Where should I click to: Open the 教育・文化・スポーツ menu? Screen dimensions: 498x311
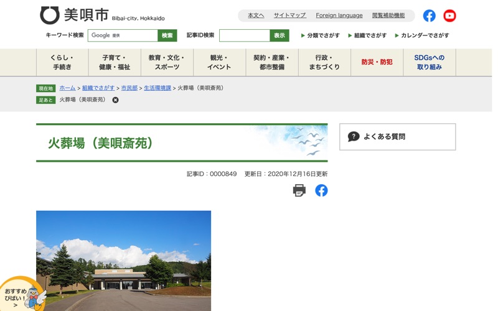(x=167, y=62)
